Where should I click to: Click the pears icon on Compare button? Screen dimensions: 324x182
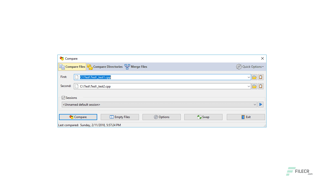point(71,117)
